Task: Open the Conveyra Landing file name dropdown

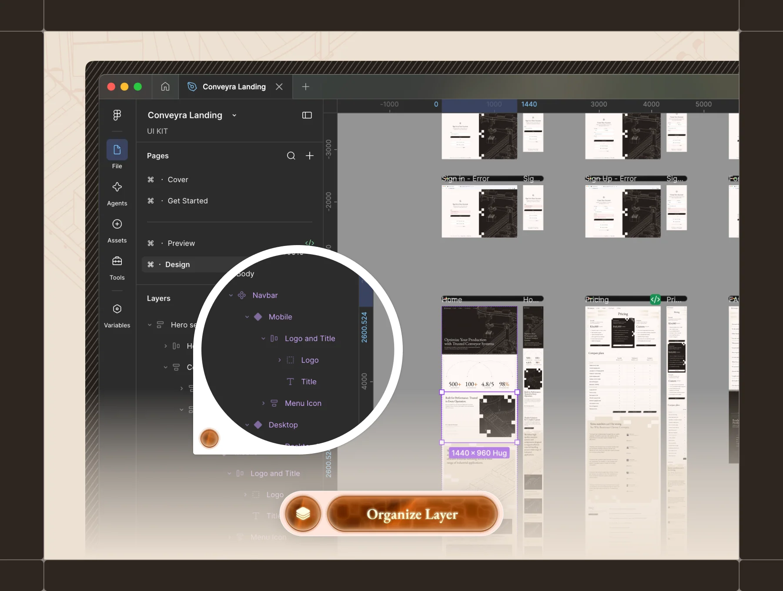Action: (234, 115)
